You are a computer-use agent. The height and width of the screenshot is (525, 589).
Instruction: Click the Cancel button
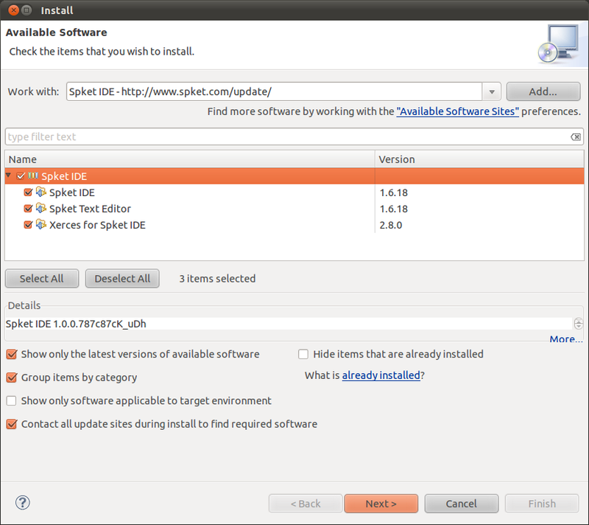[462, 504]
